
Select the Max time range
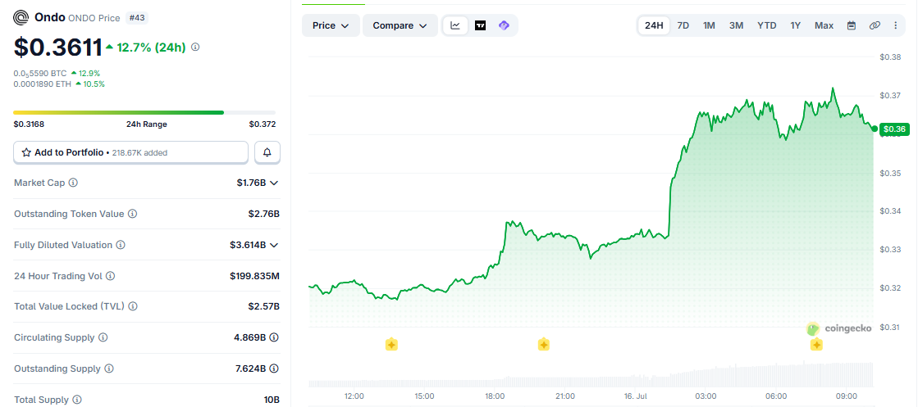[x=824, y=25]
